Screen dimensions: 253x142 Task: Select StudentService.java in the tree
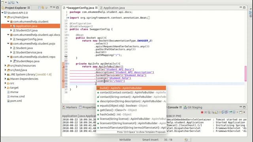tap(29, 52)
